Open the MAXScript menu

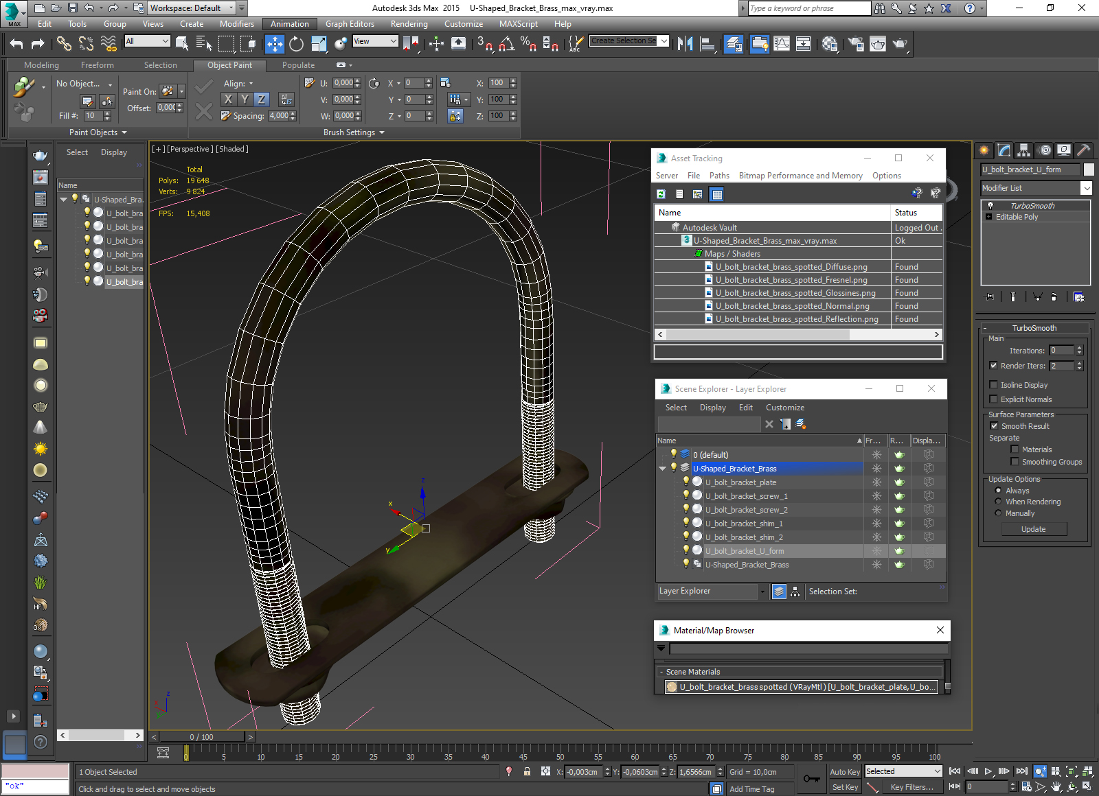tap(519, 24)
